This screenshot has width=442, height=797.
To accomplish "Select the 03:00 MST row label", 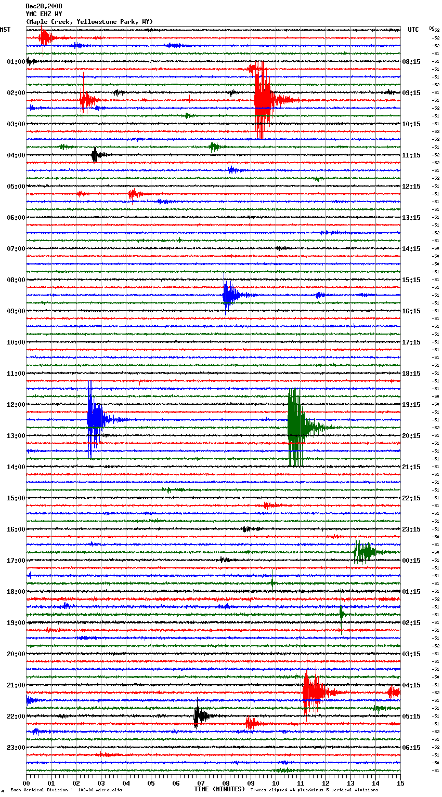I will (16, 124).
